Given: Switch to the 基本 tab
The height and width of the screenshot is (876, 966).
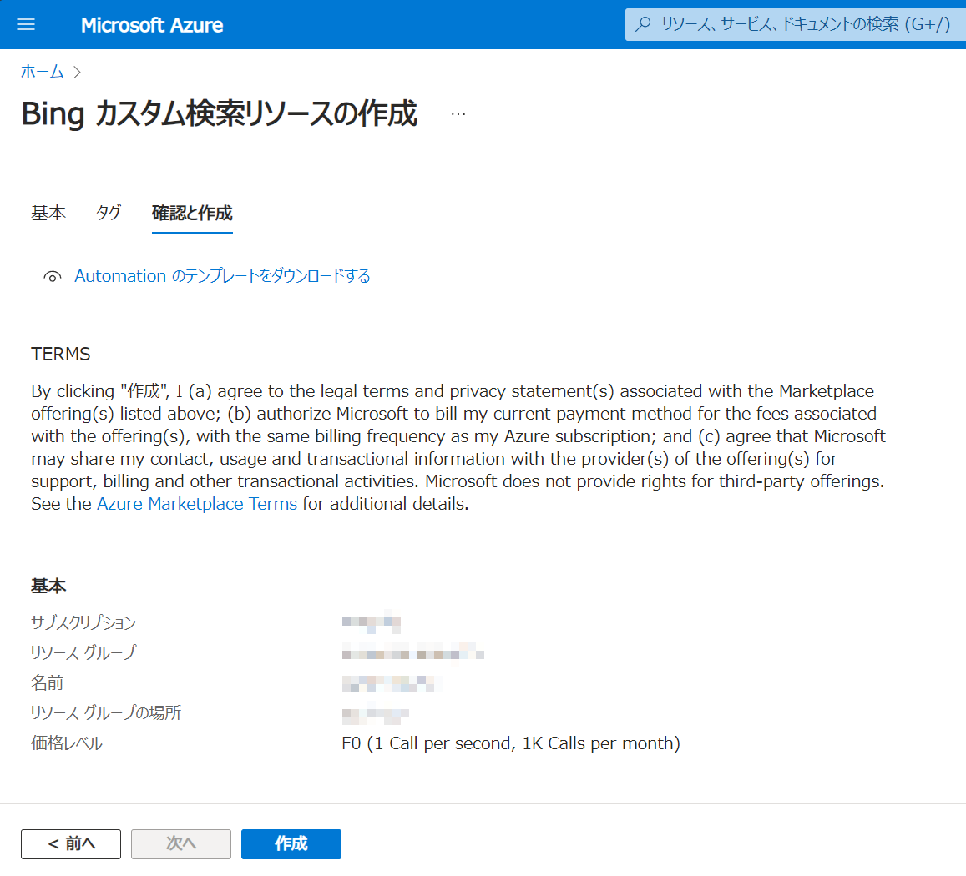Looking at the screenshot, I should tap(48, 213).
